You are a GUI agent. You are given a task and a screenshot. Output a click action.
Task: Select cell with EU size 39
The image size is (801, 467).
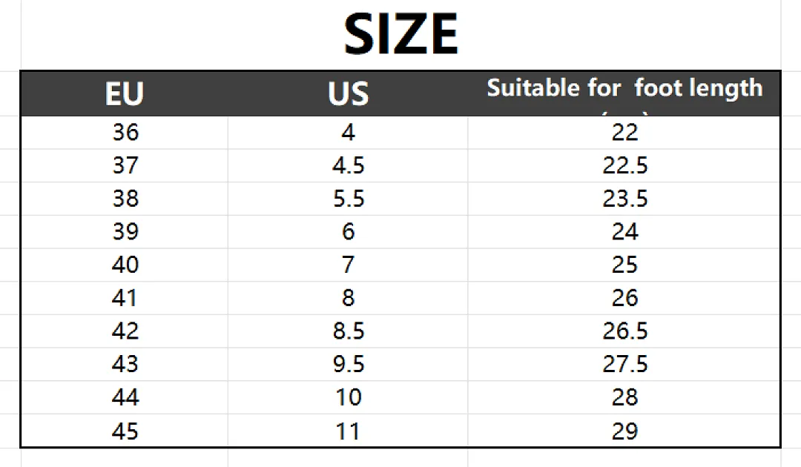[125, 232]
